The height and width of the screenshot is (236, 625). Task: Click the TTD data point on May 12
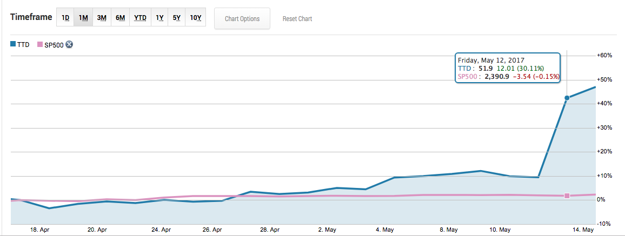coord(567,98)
